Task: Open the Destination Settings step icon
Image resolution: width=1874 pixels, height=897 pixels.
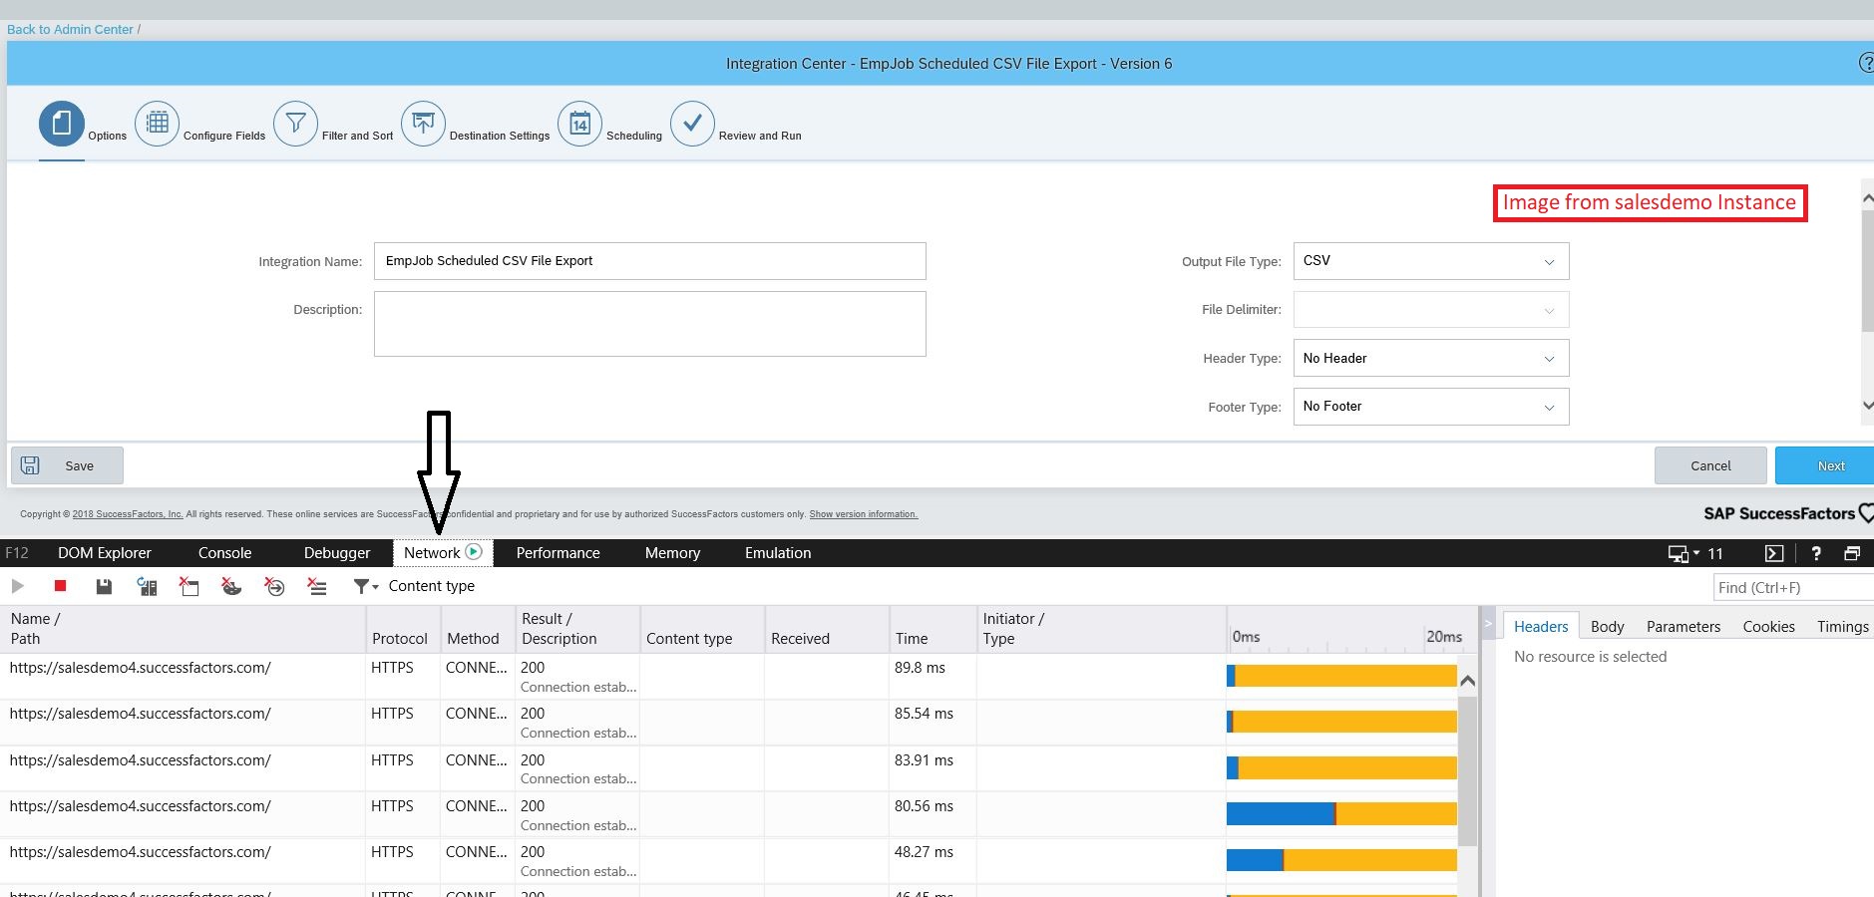Action: coord(423,124)
